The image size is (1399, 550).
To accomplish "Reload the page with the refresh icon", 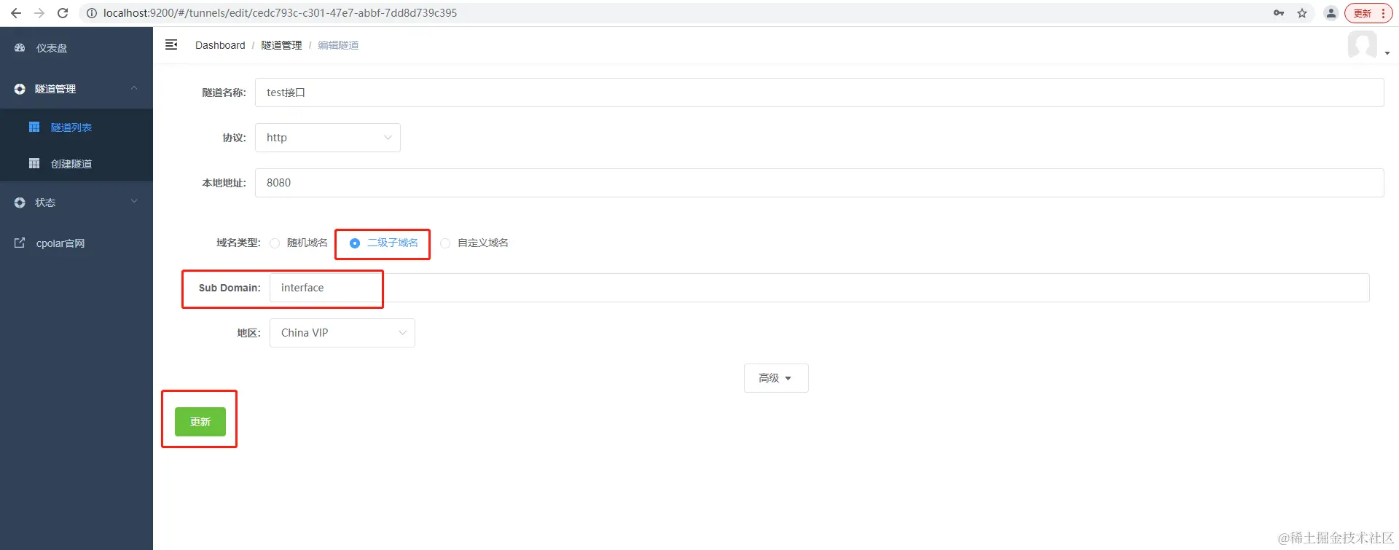I will pyautogui.click(x=63, y=13).
